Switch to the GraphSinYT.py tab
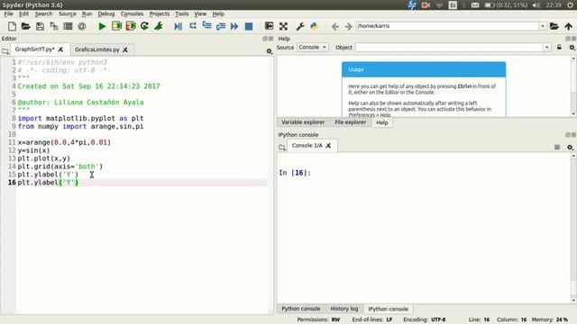This screenshot has width=577, height=324. [34, 49]
